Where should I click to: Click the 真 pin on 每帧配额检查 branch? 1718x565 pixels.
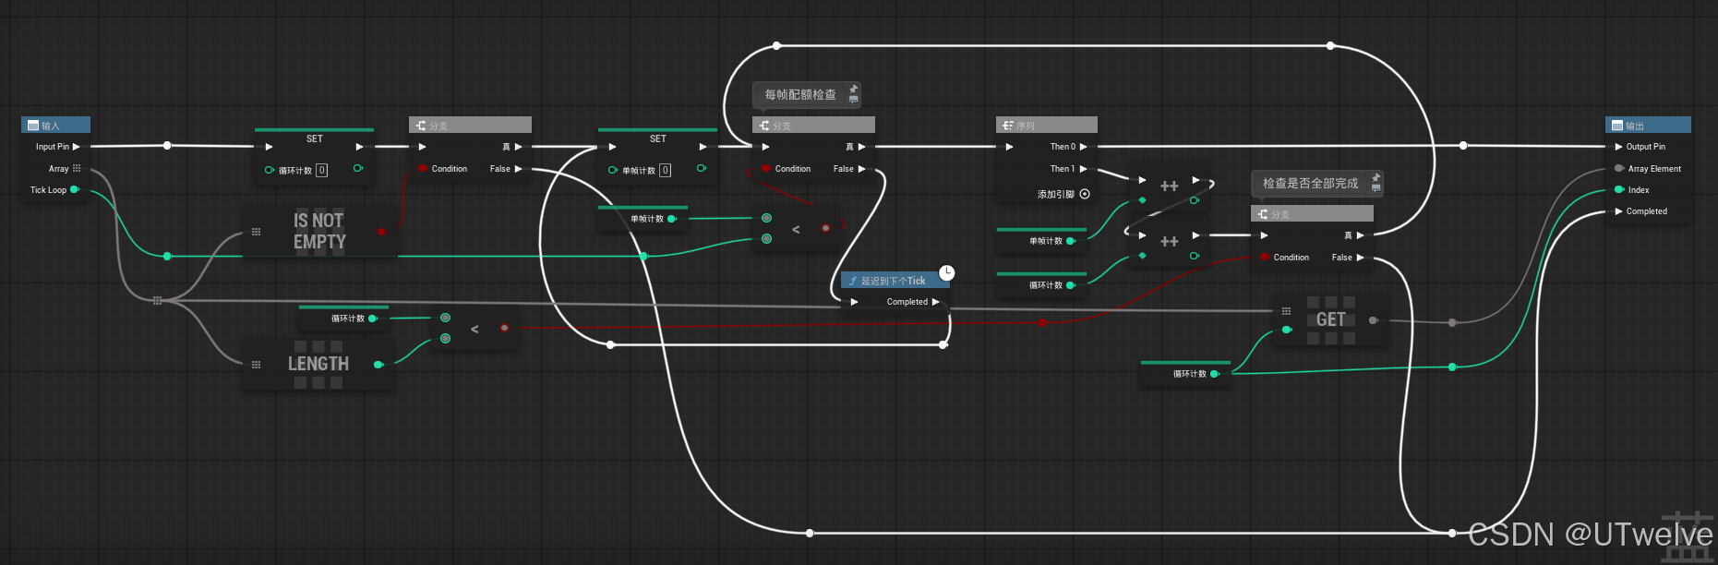pos(861,147)
